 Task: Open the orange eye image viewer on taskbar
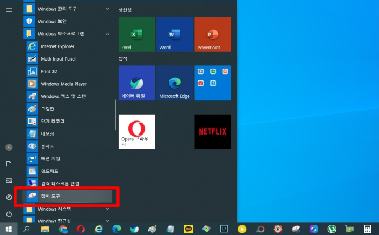coord(278,229)
